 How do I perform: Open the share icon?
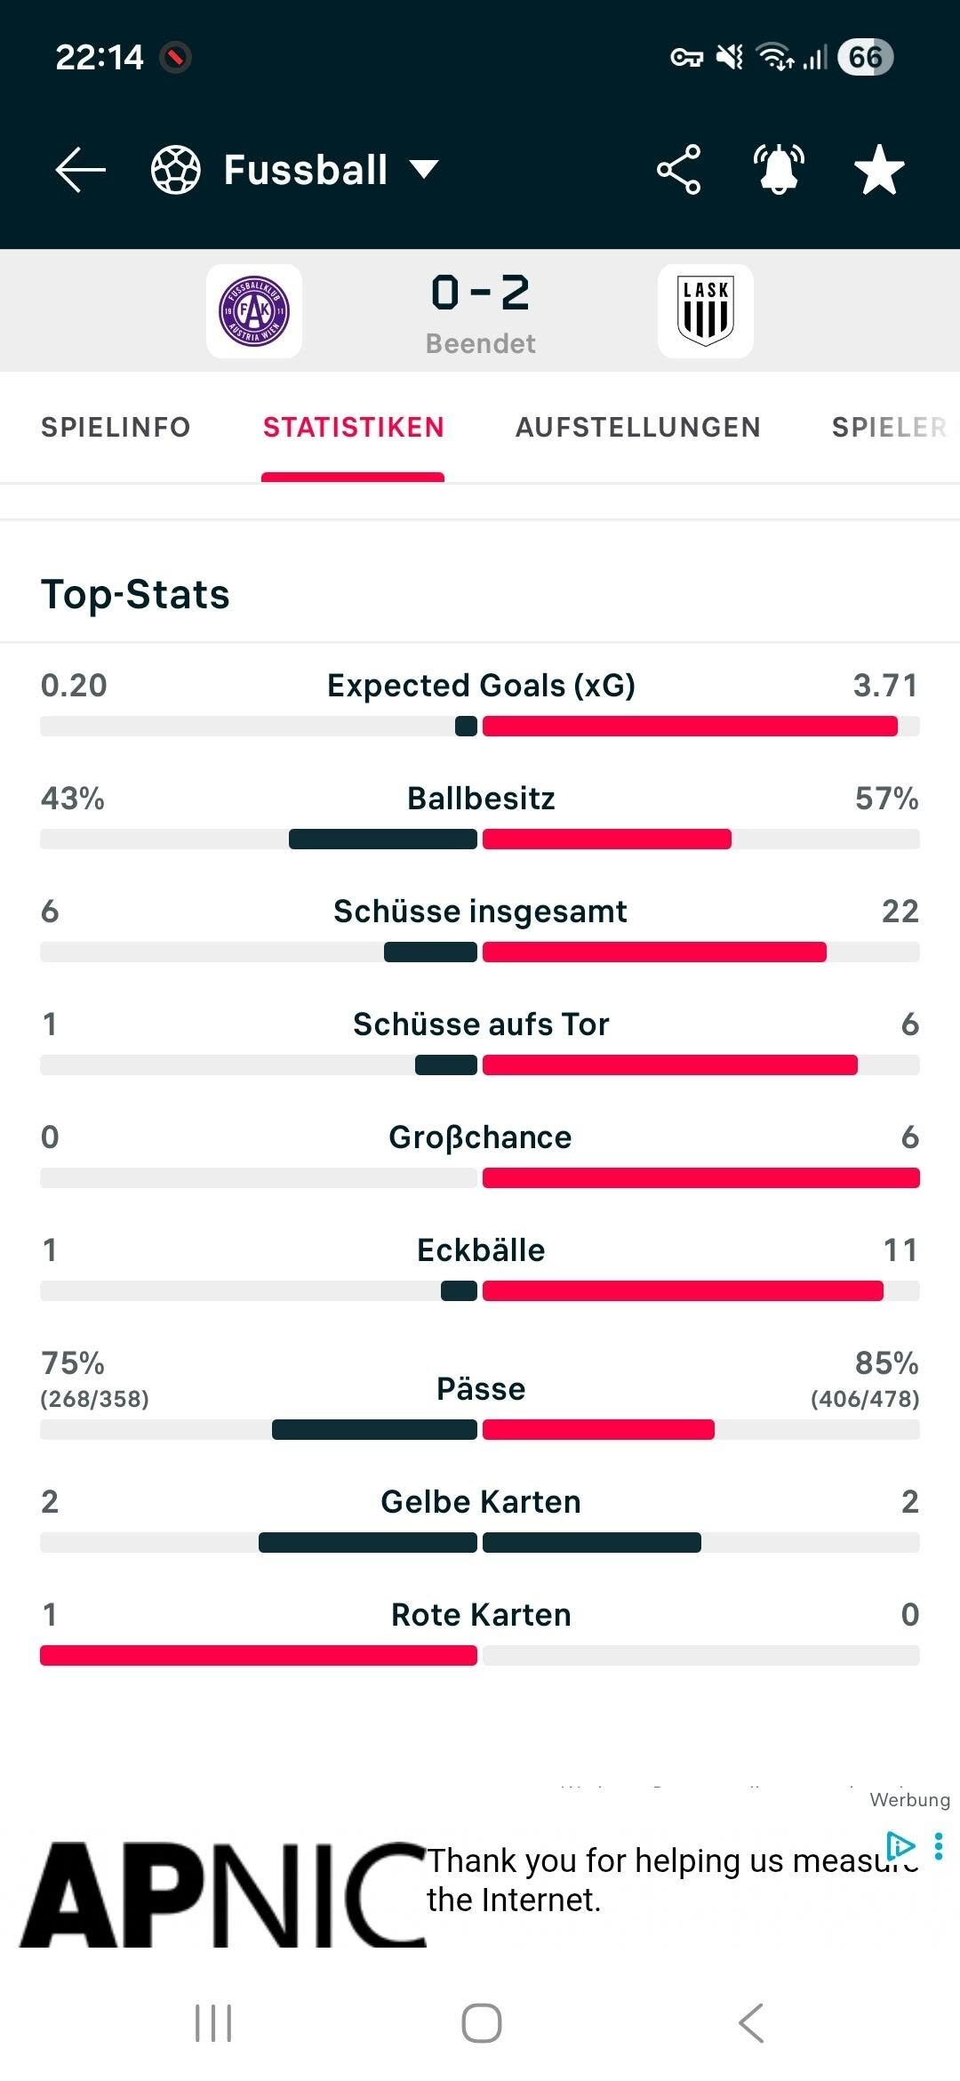tap(679, 170)
